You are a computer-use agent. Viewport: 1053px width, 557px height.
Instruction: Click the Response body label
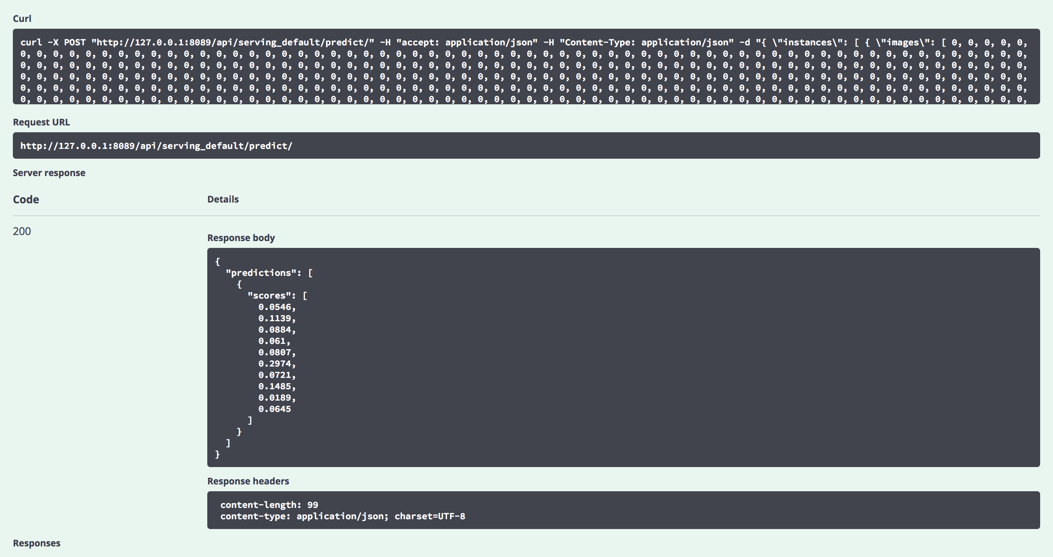tap(241, 237)
